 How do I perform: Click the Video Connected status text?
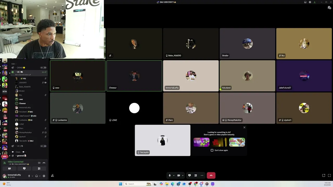pos(15,162)
